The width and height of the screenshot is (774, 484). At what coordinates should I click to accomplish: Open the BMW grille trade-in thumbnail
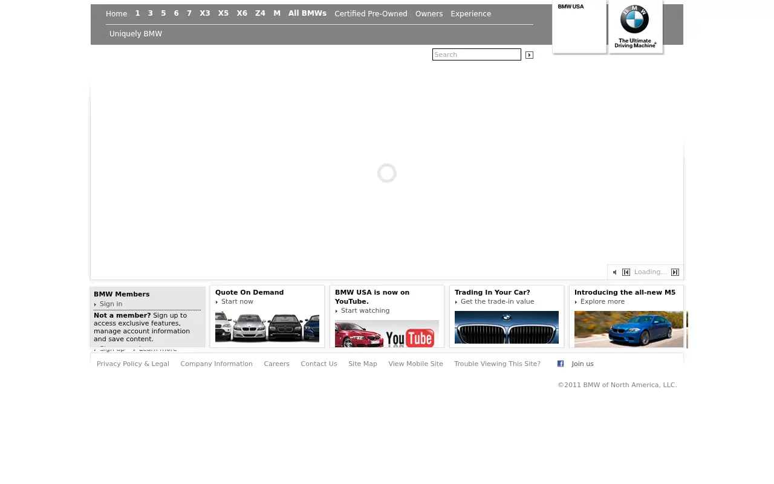click(507, 327)
